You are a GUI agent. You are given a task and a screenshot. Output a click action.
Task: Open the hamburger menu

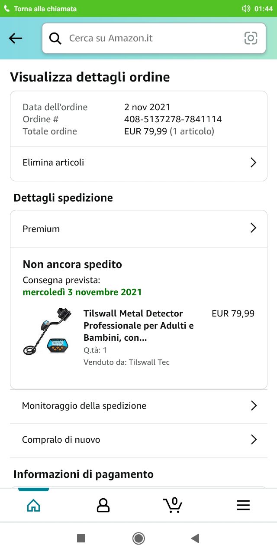click(243, 505)
